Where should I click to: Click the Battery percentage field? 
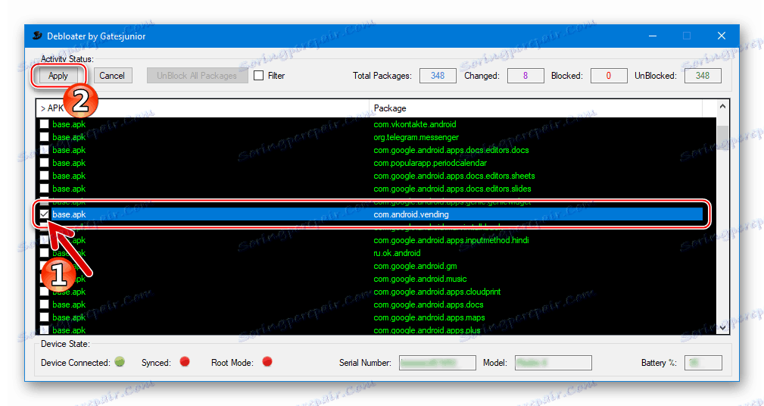[703, 363]
